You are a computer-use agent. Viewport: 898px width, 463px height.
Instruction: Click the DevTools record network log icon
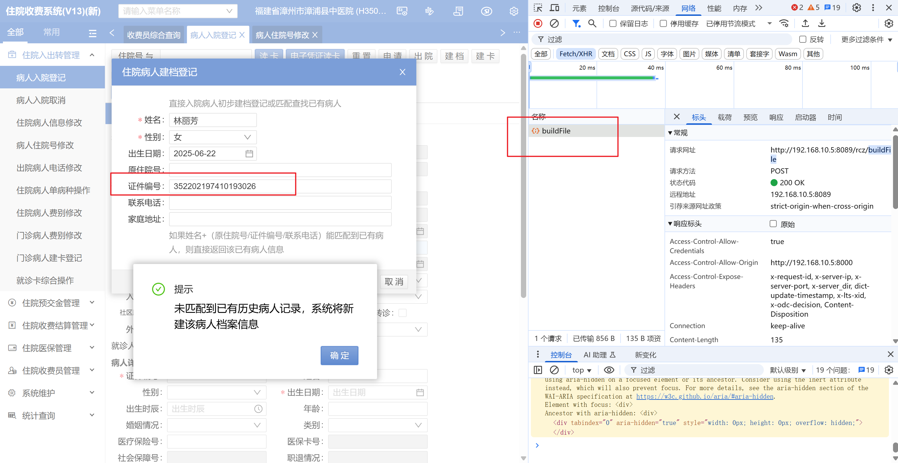538,23
